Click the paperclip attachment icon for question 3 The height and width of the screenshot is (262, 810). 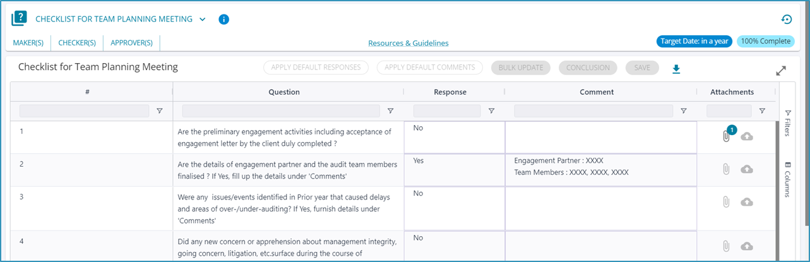point(726,201)
